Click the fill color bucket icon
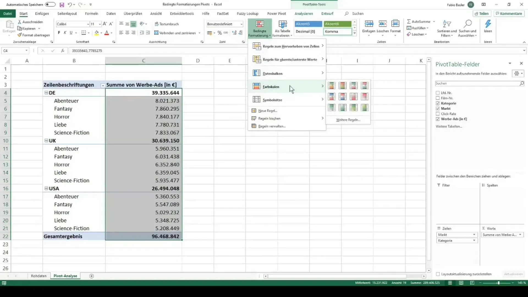 97,33
